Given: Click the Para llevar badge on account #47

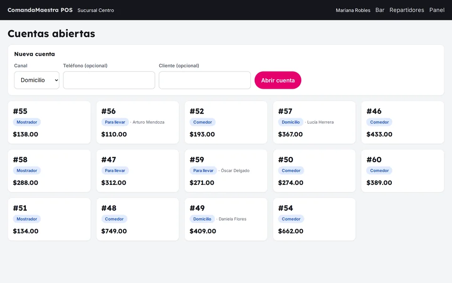Looking at the screenshot, I should coord(115,171).
